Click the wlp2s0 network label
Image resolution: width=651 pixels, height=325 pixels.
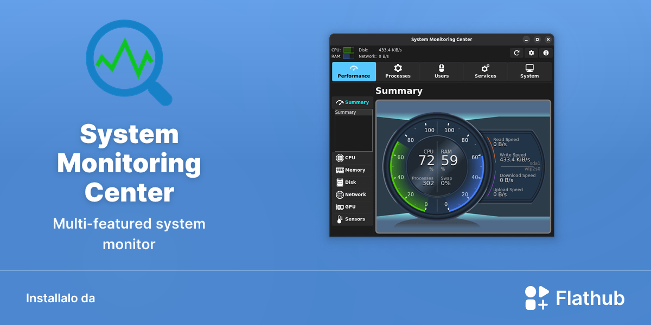[532, 169]
